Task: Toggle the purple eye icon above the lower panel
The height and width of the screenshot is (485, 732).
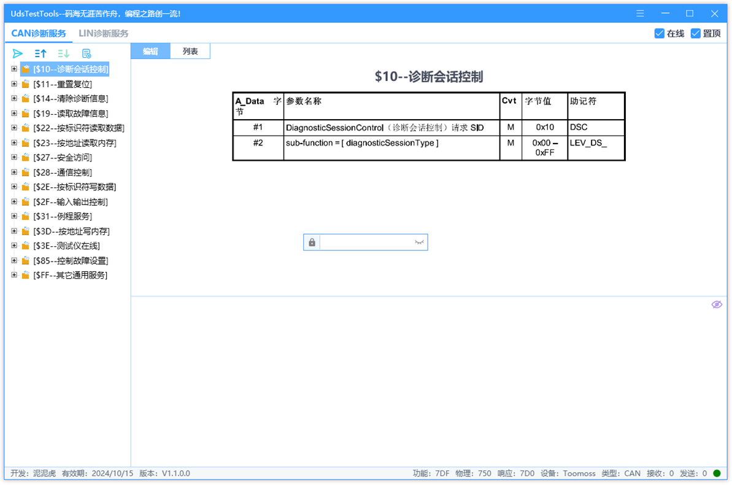Action: [x=716, y=304]
